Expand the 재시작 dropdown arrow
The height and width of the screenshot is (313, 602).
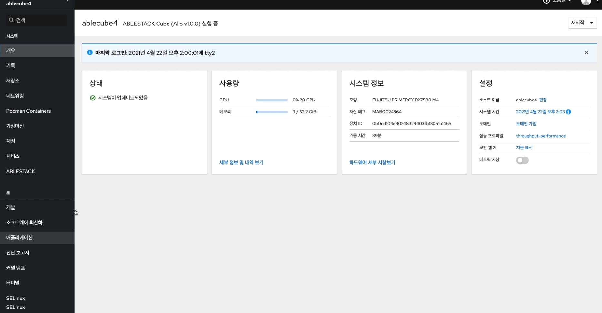tap(591, 23)
